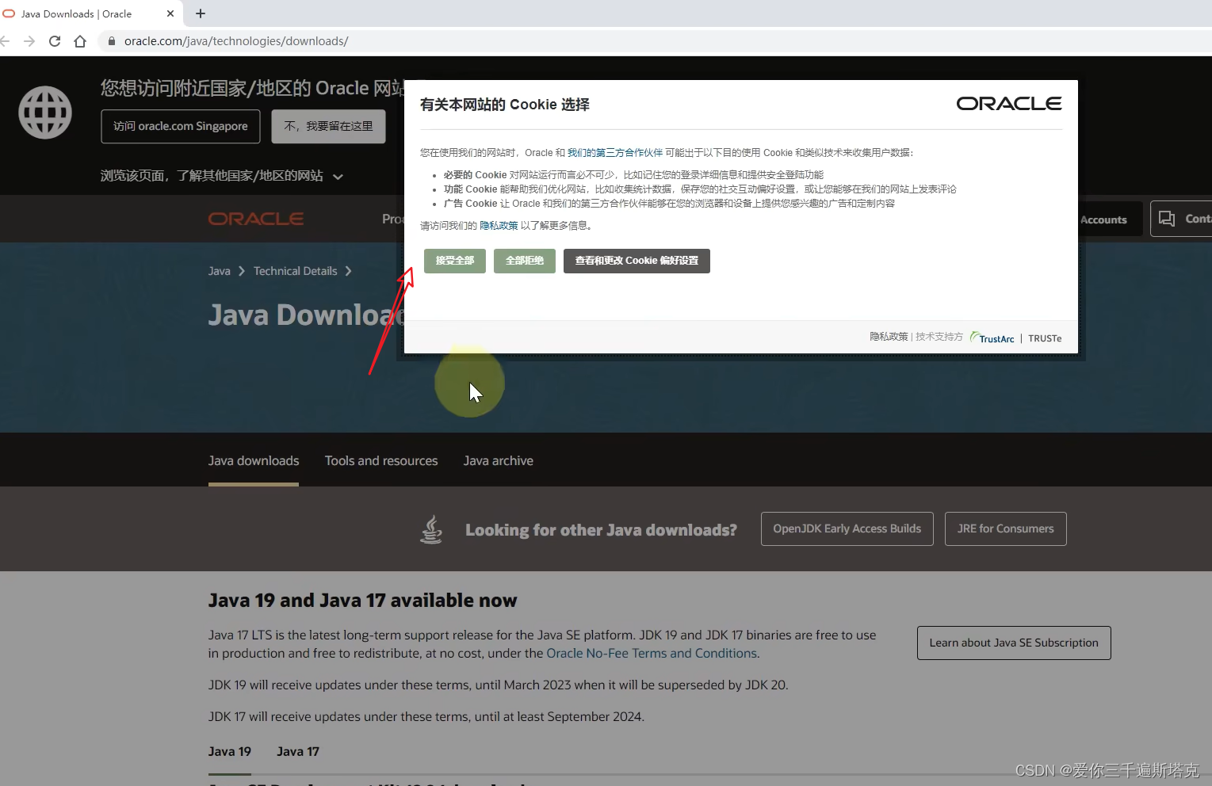Click the TRUSTe footer link

pos(1045,338)
